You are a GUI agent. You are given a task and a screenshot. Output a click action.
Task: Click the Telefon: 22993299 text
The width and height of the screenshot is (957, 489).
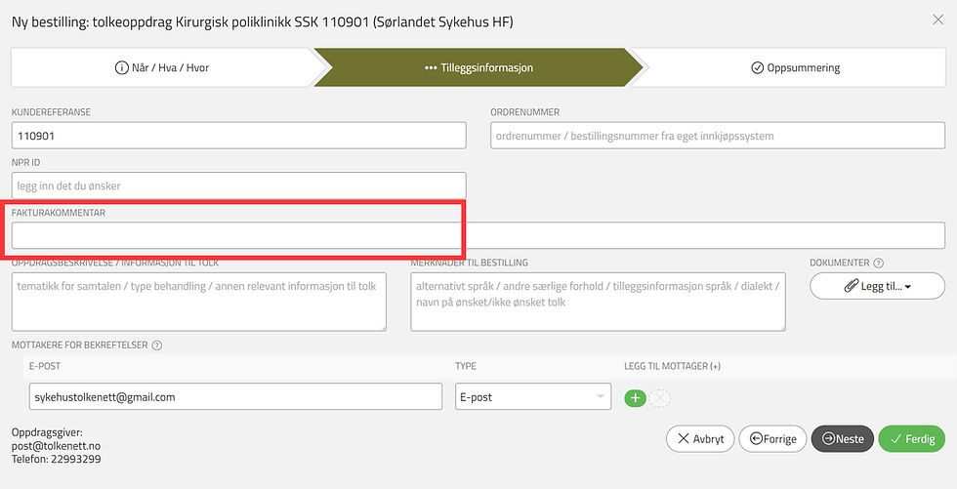(57, 459)
